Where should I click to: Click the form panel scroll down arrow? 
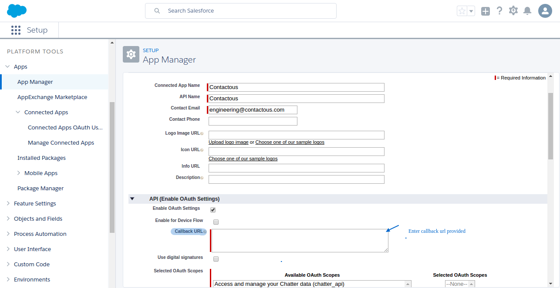click(550, 283)
